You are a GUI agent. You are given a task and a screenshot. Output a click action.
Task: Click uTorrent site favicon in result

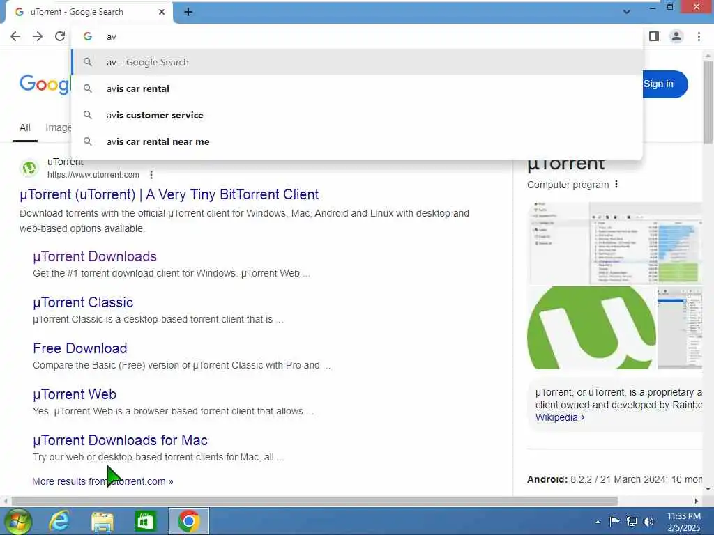29,169
